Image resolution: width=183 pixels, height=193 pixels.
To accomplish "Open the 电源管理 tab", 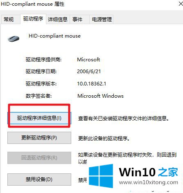I will (x=102, y=20).
